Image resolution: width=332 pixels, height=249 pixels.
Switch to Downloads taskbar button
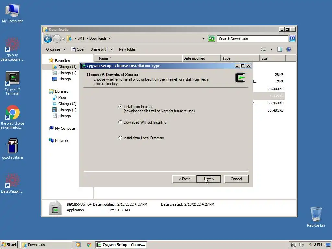46,245
